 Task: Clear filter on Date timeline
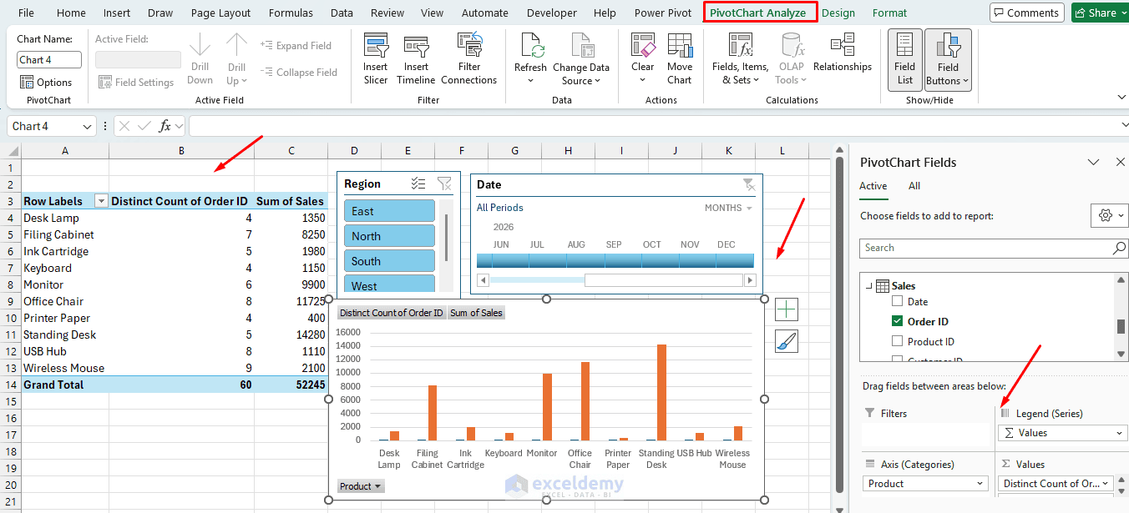click(x=747, y=184)
